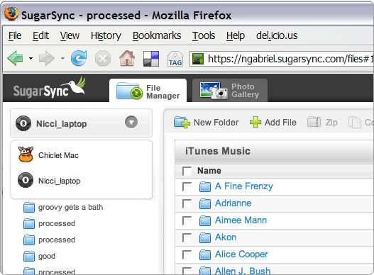This screenshot has height=275, width=374.
Task: Click the SugarSync hummingbird logo
Action: (50, 88)
